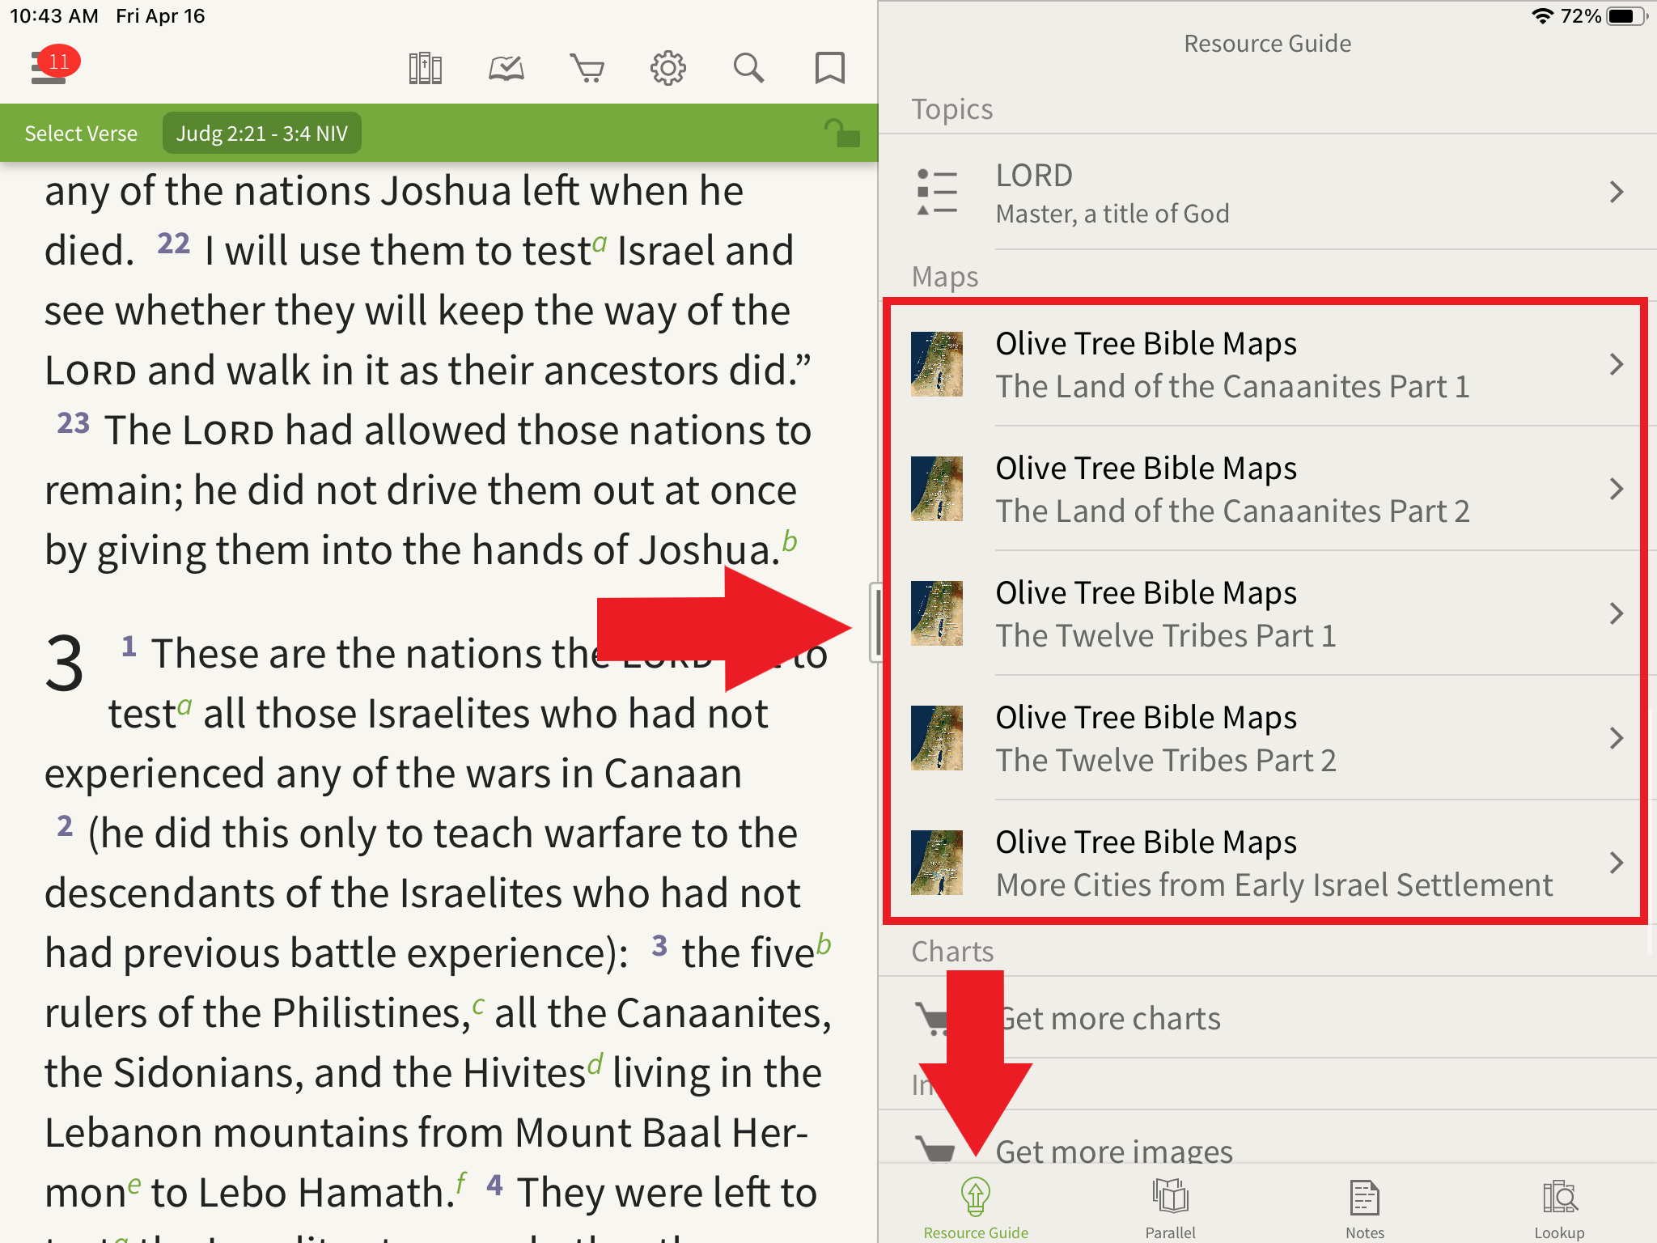The image size is (1657, 1243).
Task: Tap the search magnifier icon
Action: click(x=748, y=69)
